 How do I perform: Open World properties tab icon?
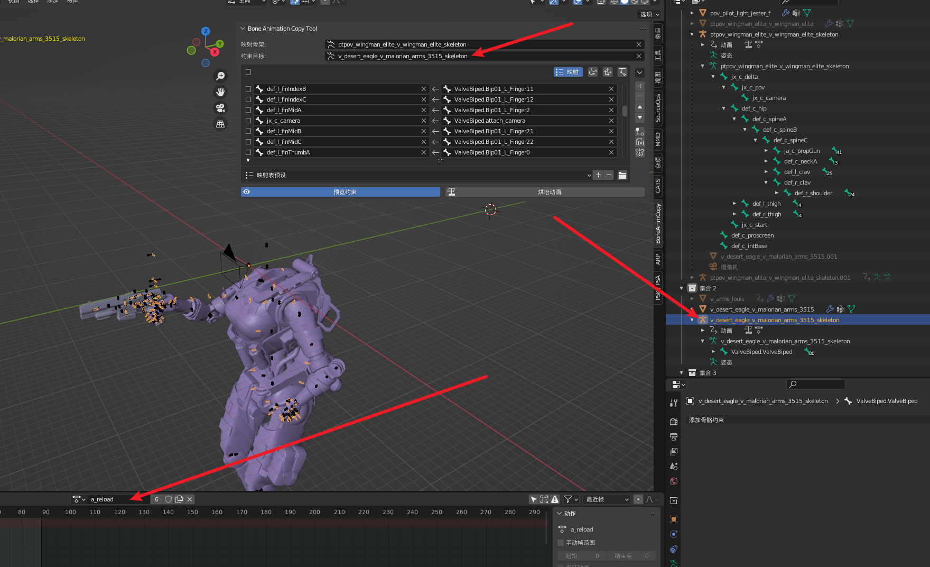[x=674, y=481]
